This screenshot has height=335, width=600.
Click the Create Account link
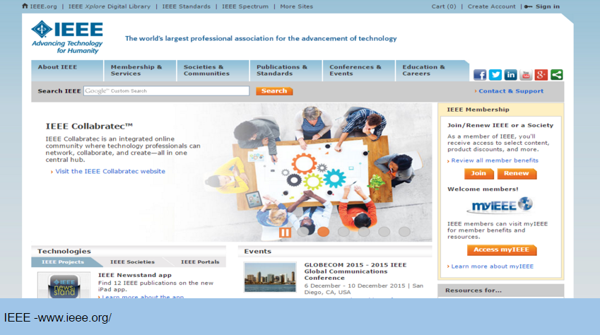[492, 6]
